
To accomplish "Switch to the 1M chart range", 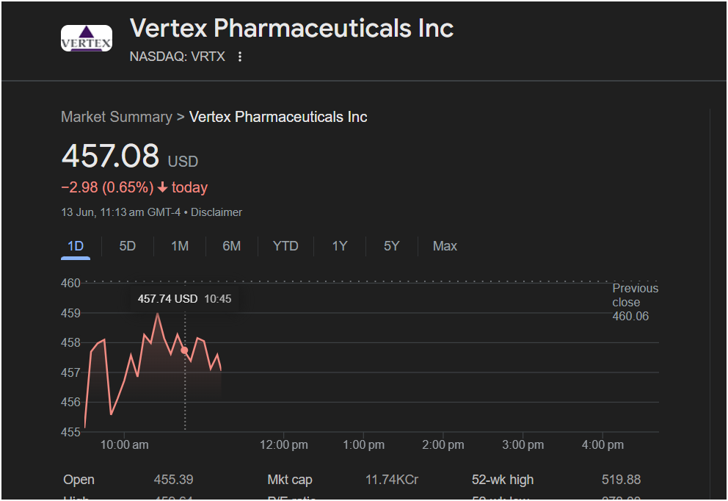I will click(180, 246).
